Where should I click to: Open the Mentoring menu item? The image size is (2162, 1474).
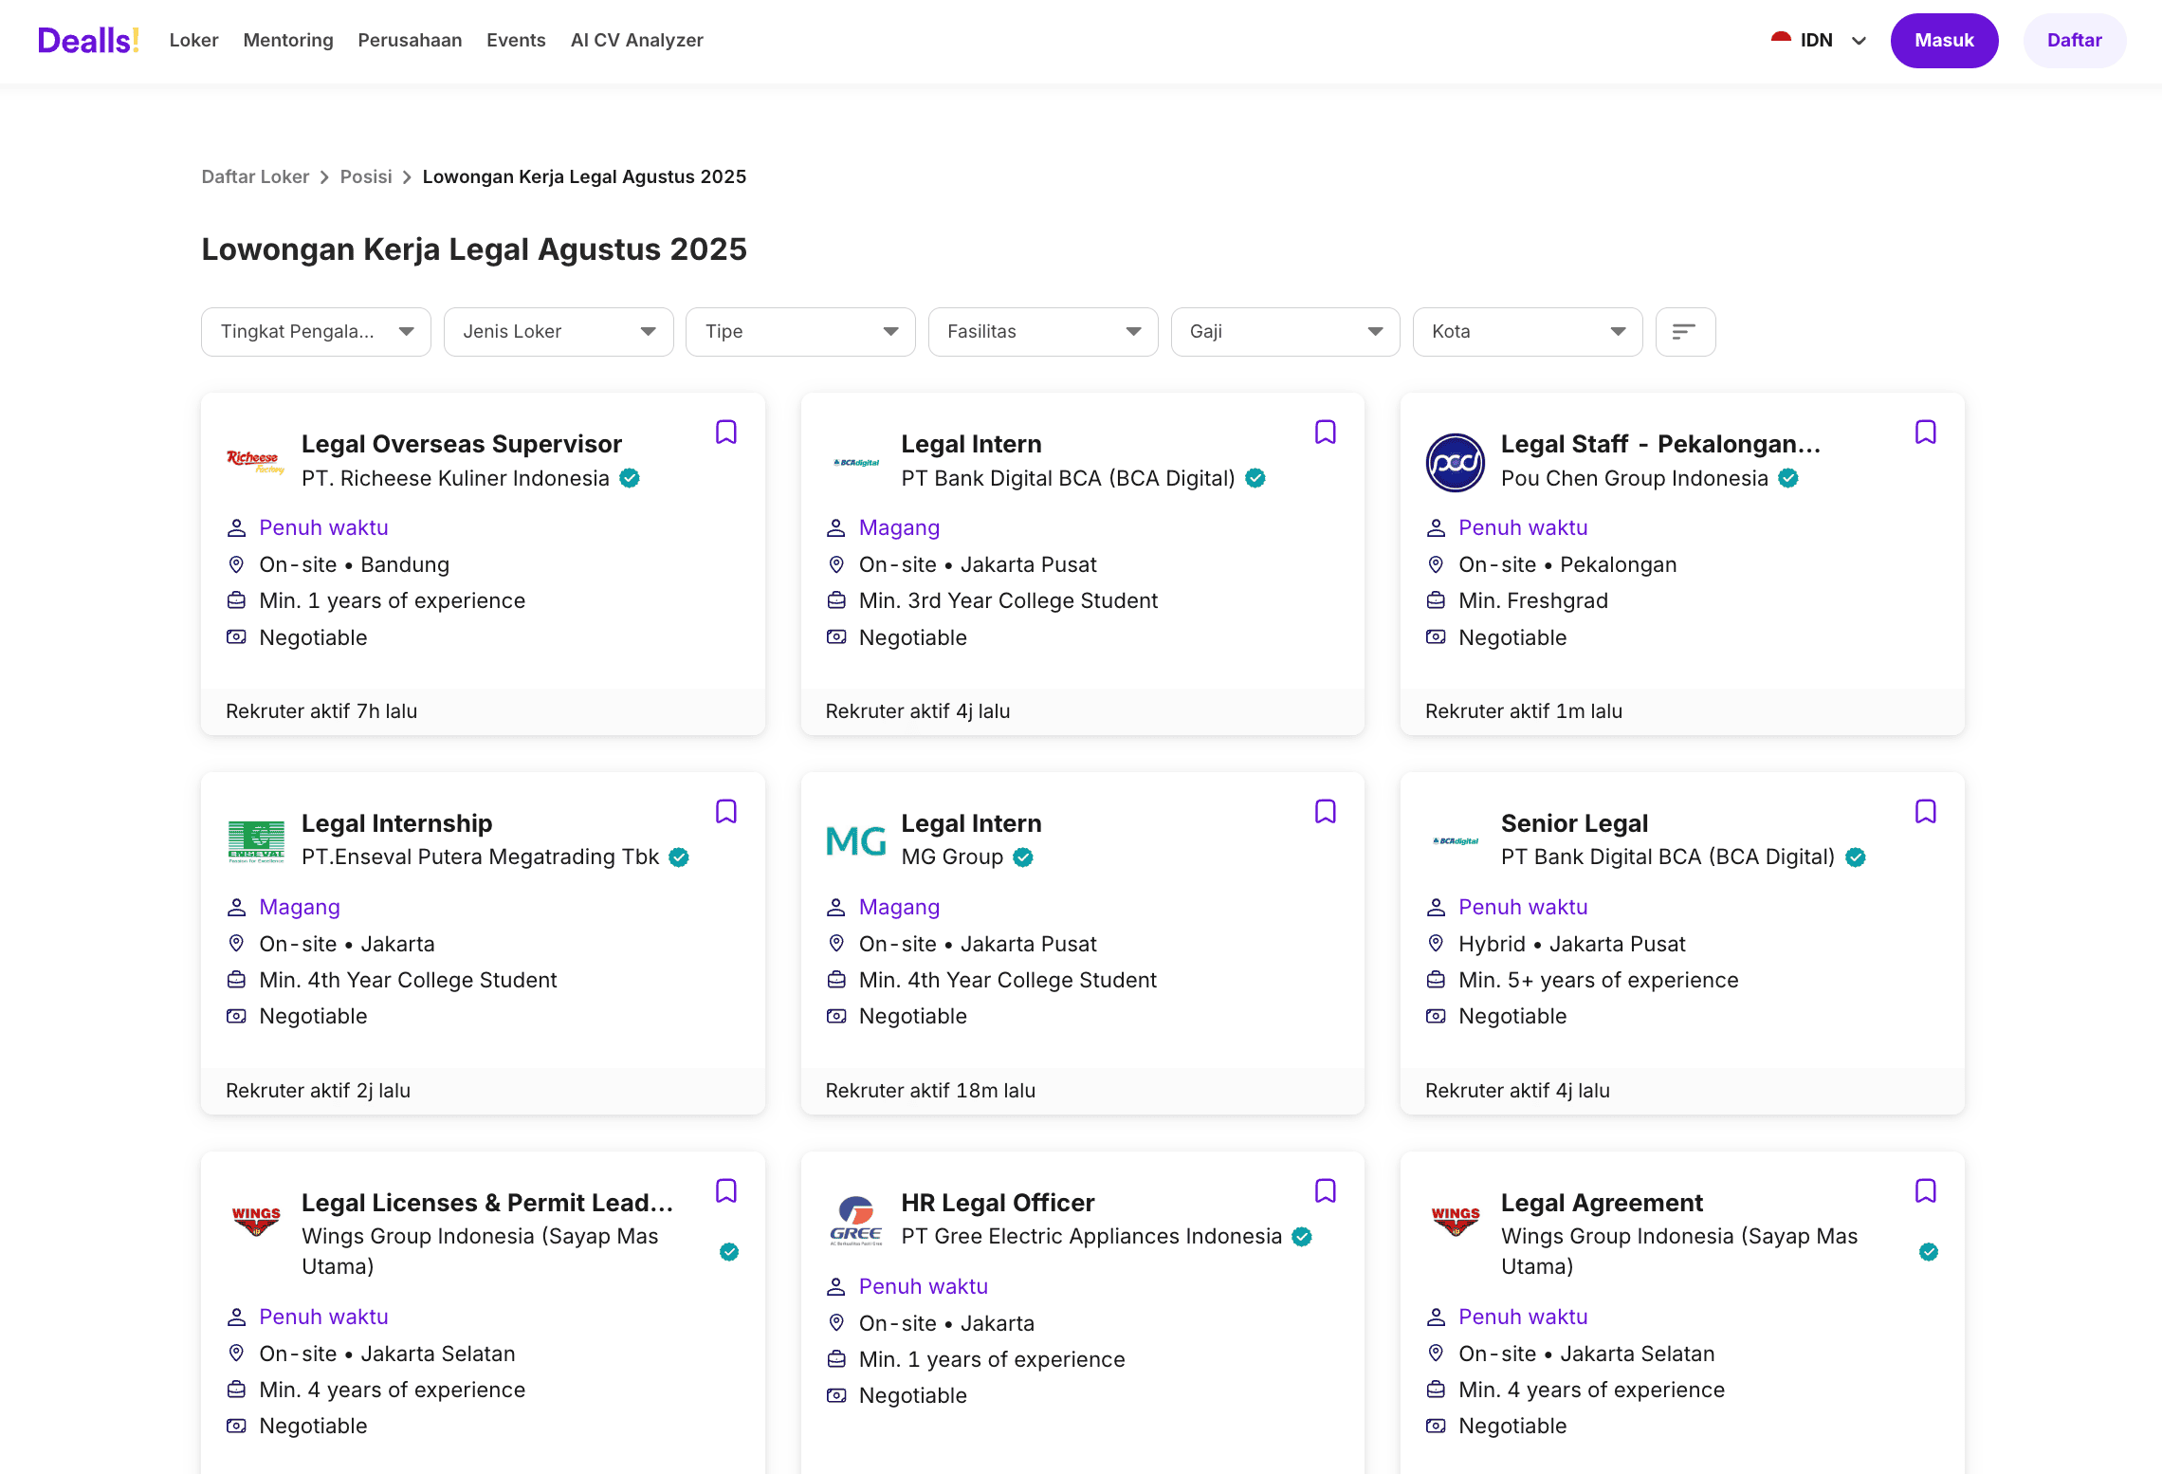(288, 41)
